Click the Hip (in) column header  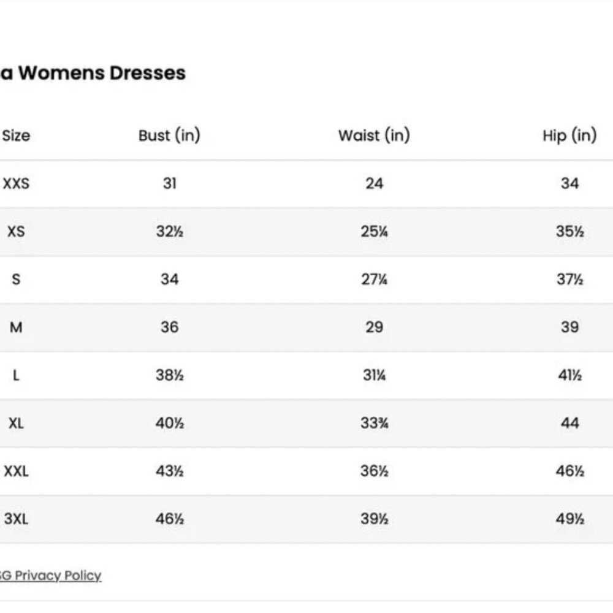(569, 135)
